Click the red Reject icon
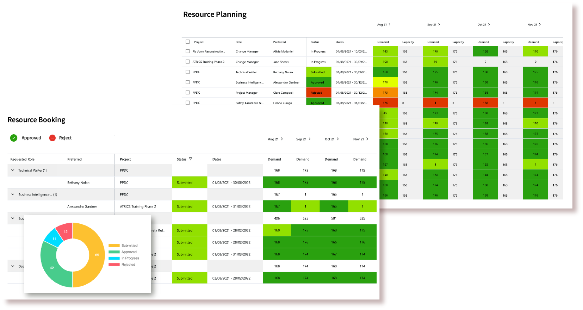Screen dimensions: 583x310 (x=52, y=138)
